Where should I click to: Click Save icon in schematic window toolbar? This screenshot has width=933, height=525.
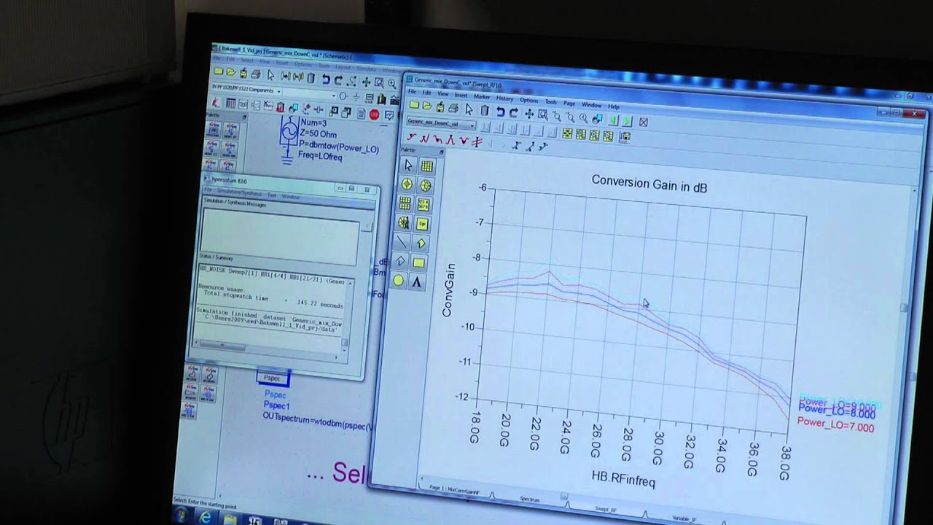click(243, 73)
